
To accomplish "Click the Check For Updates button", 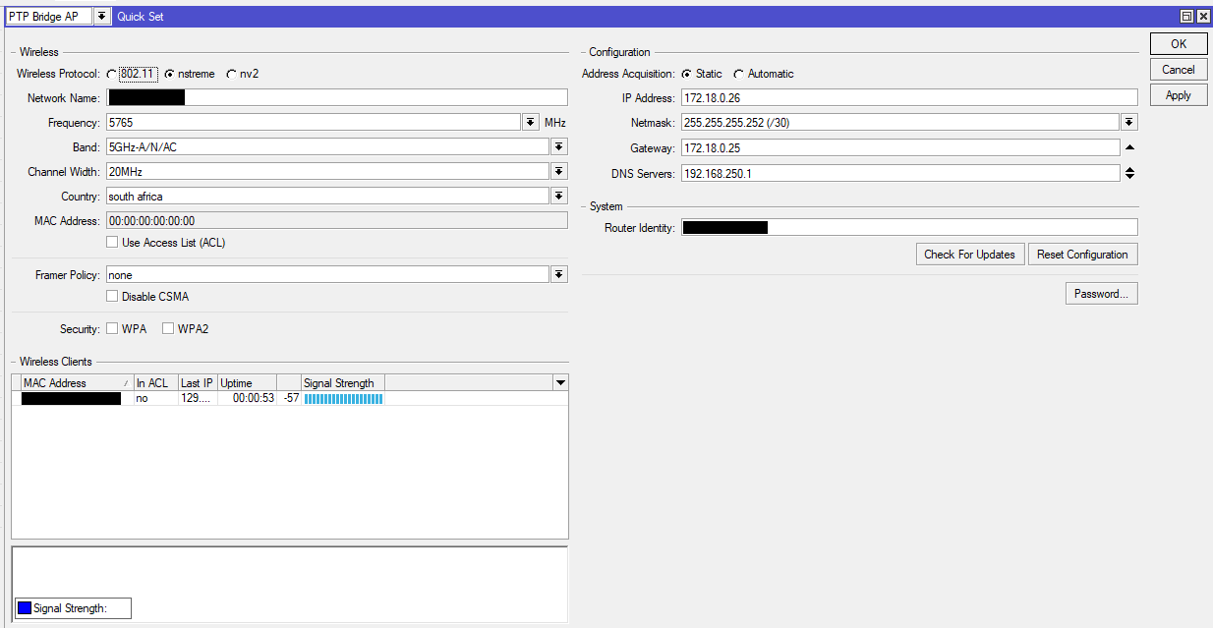I will [969, 255].
